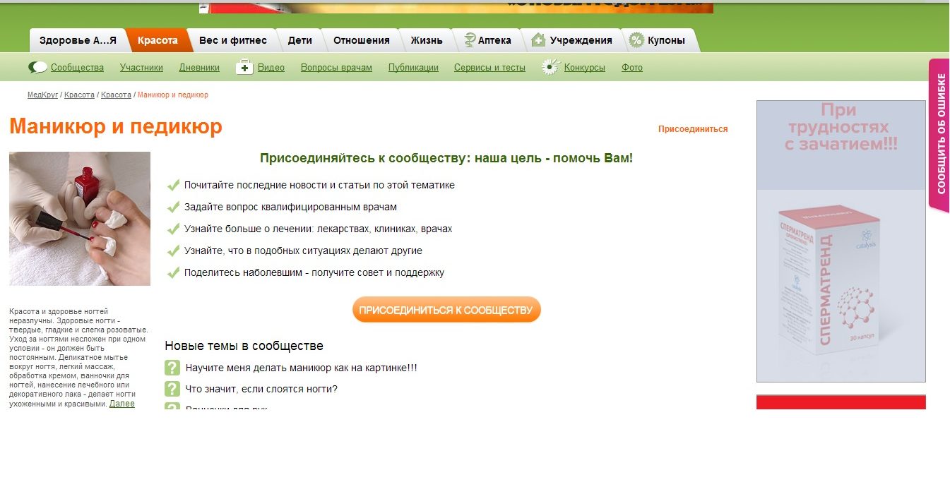This screenshot has height=482, width=950.
Task: Click the daisy flower icon beside Конкурсы
Action: click(x=551, y=68)
